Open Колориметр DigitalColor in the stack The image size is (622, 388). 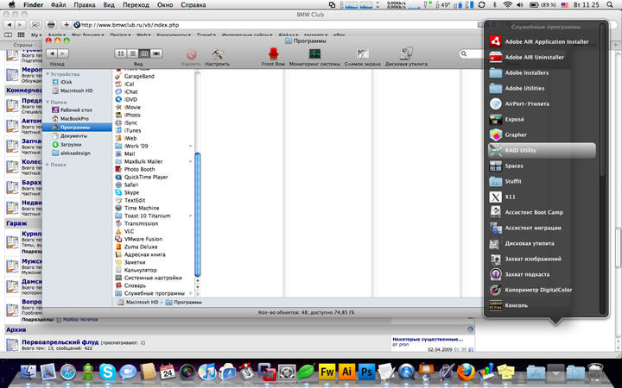point(542,290)
